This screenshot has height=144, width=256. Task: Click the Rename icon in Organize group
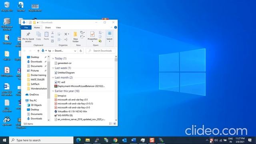click(66, 40)
